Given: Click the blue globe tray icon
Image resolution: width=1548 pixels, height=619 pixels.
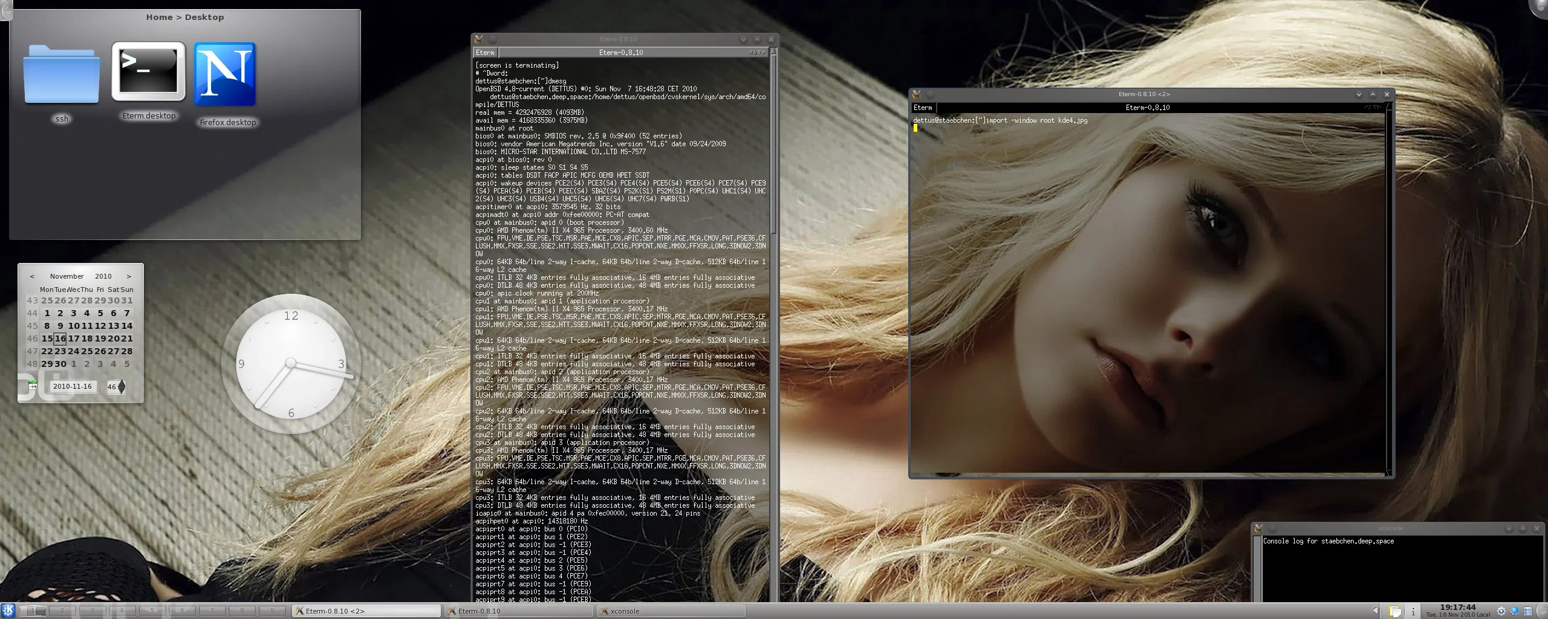Looking at the screenshot, I should [1514, 611].
